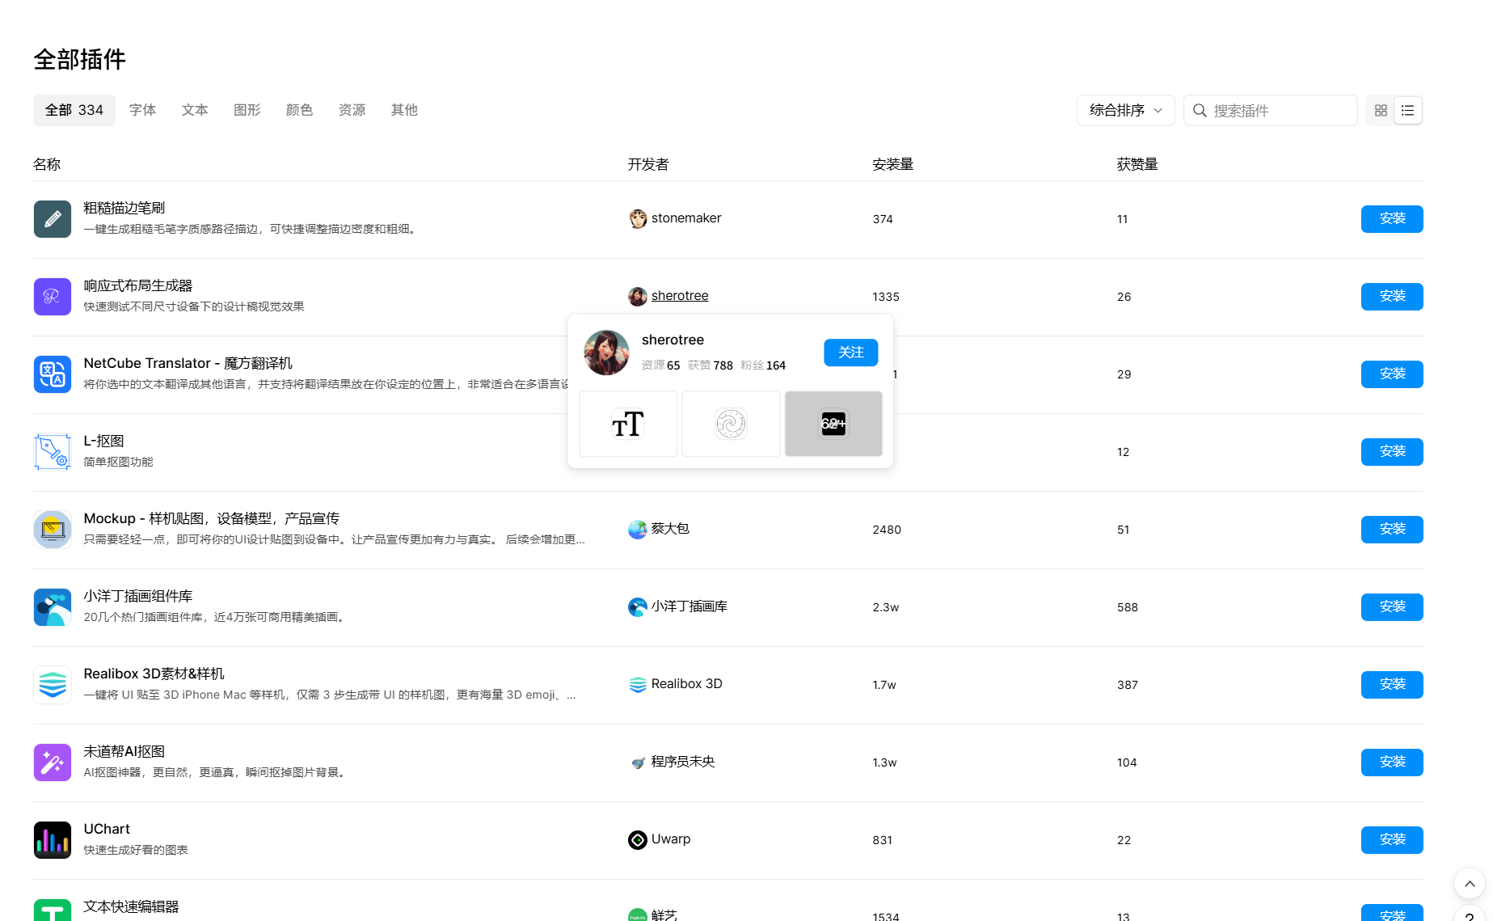
Task: Click the NetCube Translator plugin icon
Action: 53,374
